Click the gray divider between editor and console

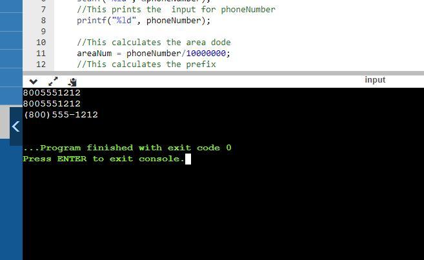tap(223, 74)
